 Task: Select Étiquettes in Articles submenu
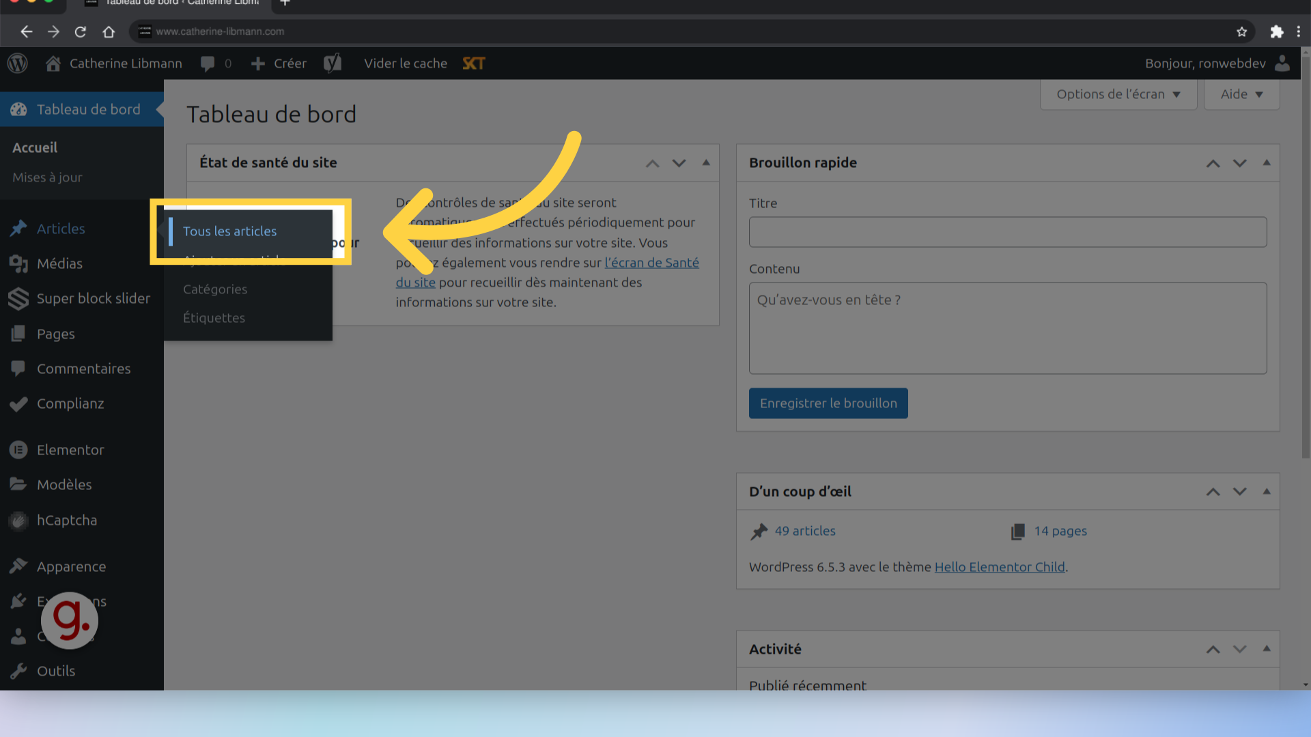tap(214, 318)
